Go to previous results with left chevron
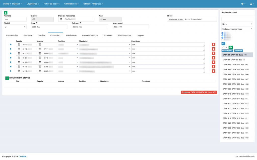 (x=223, y=47)
